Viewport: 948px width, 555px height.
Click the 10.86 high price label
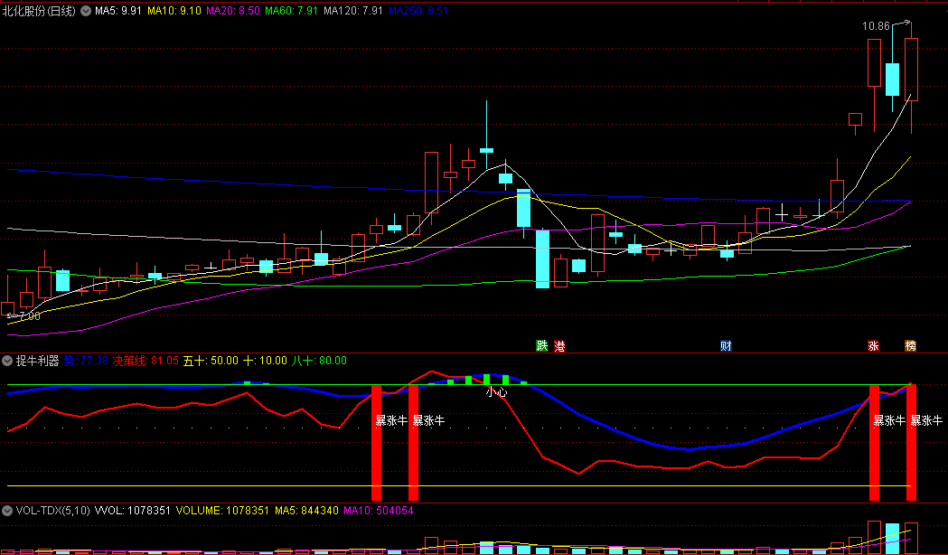pyautogui.click(x=876, y=26)
